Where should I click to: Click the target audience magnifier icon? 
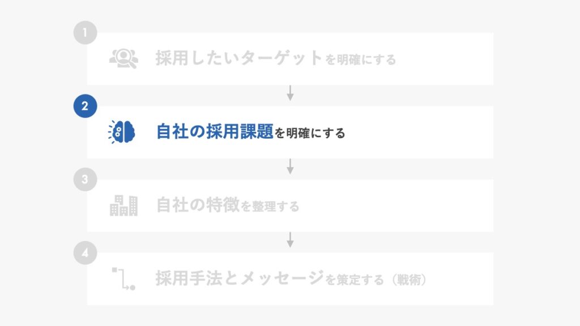pyautogui.click(x=123, y=59)
